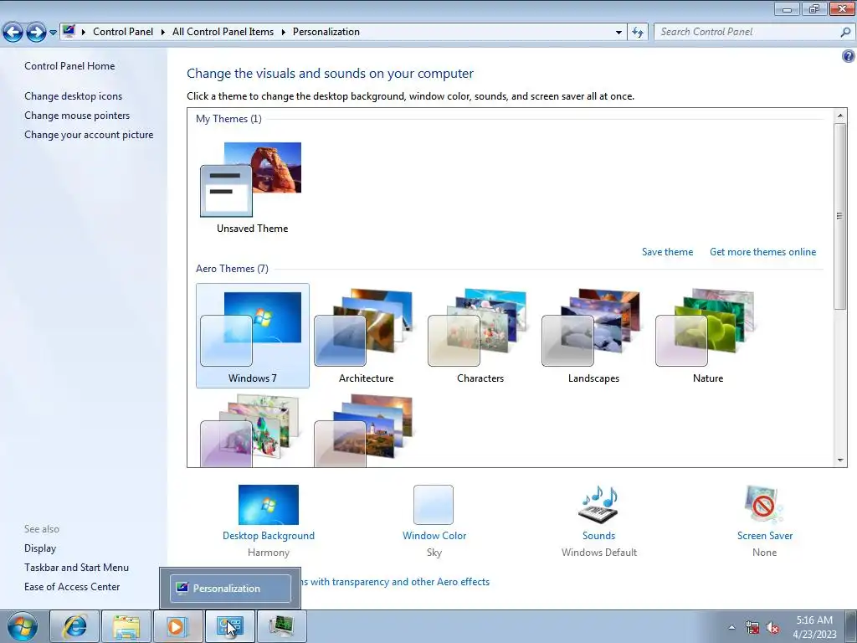The height and width of the screenshot is (643, 857).
Task: Click Save theme
Action: [x=667, y=252]
